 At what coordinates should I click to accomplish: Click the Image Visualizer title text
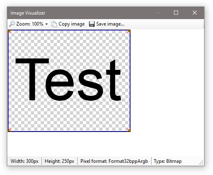pyautogui.click(x=28, y=13)
